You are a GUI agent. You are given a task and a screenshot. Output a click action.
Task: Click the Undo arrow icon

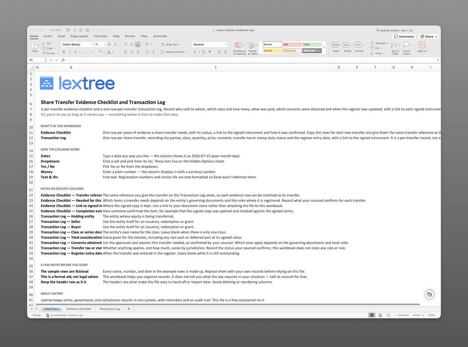(93, 30)
